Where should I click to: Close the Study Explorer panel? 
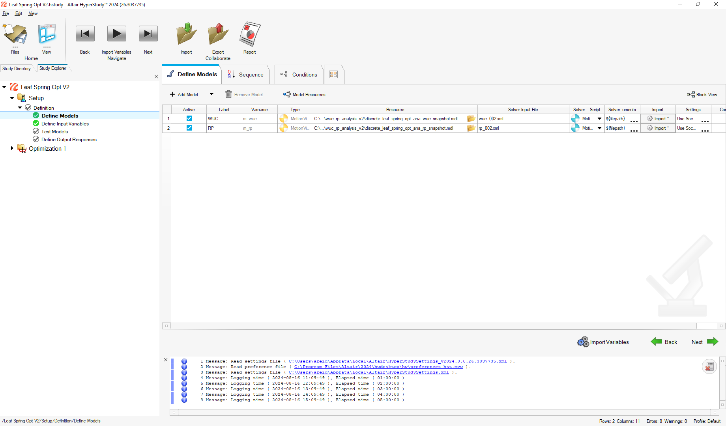click(156, 77)
